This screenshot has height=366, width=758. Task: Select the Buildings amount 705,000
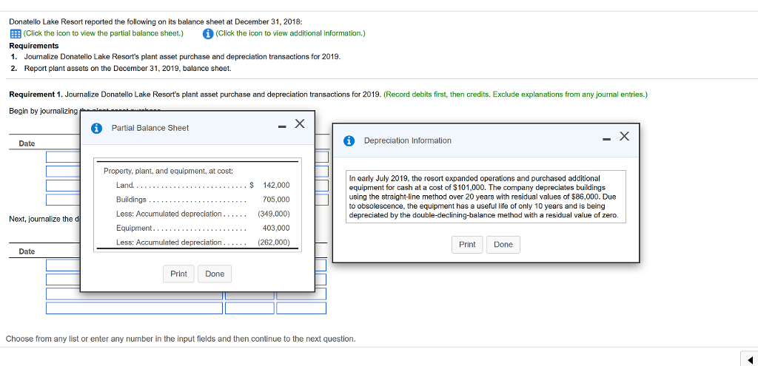pyautogui.click(x=277, y=200)
